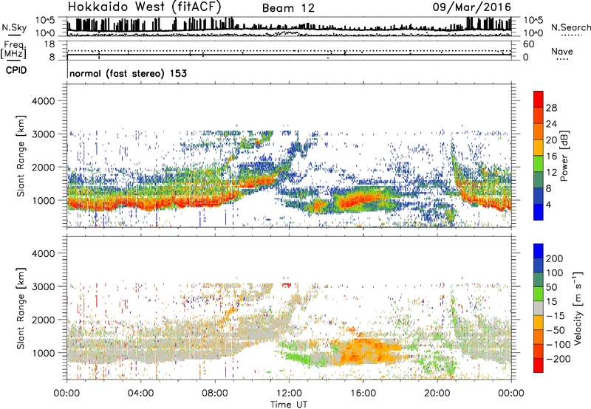Click the "Power [dB]" colorbar title
The width and height of the screenshot is (591, 409).
[x=564, y=156]
